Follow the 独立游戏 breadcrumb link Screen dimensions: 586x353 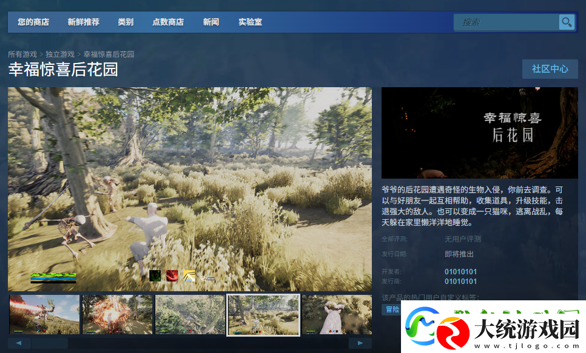(x=60, y=54)
